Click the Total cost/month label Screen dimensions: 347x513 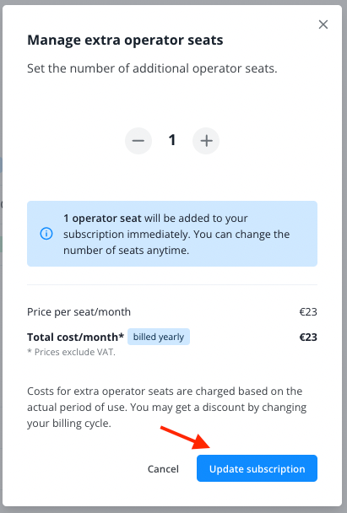[x=76, y=337]
